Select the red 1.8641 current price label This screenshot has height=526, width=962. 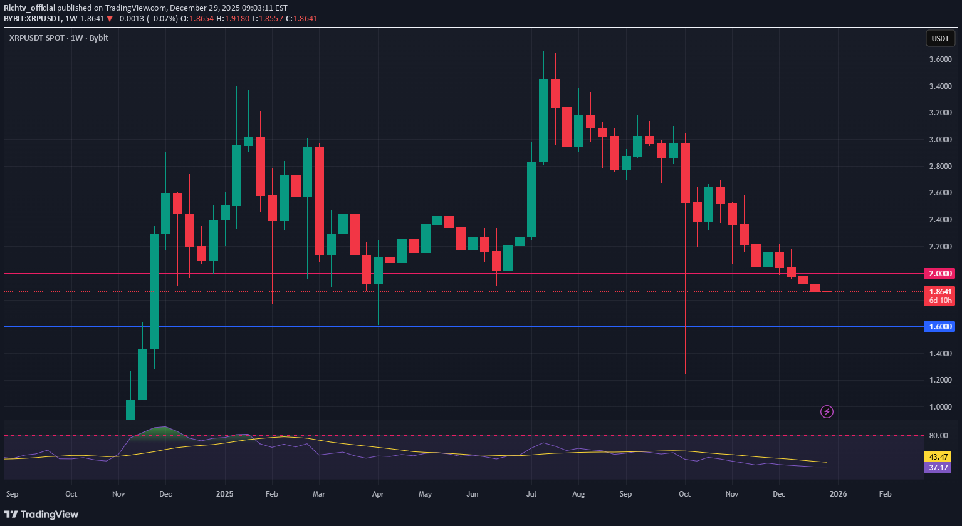pyautogui.click(x=939, y=292)
